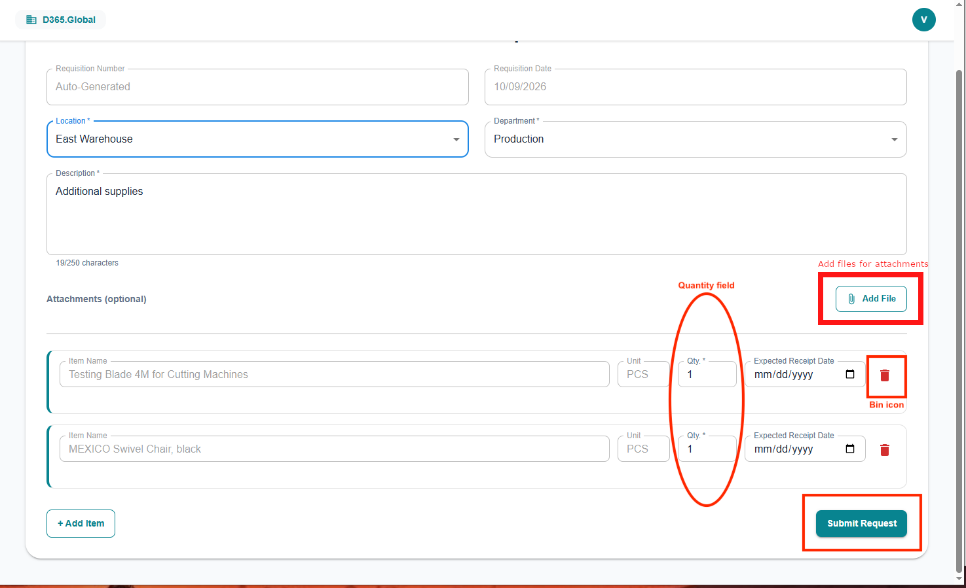Delete the MEXICO Swivel Chair item row
Screen dimensions: 966x588
(885, 450)
